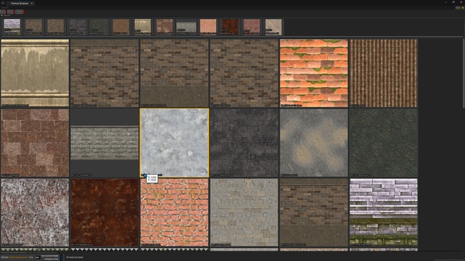Switch to the Texture Browser tab
Screen dimensions: 465x261
20,3
